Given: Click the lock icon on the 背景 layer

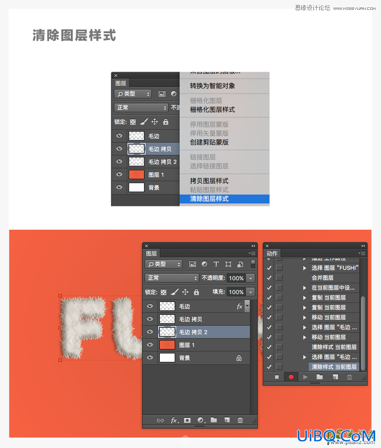Looking at the screenshot, I should (x=239, y=358).
